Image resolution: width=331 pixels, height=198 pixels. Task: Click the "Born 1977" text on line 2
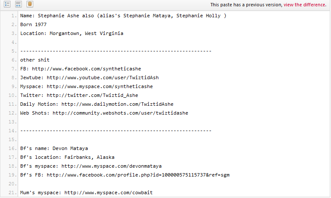(33, 24)
